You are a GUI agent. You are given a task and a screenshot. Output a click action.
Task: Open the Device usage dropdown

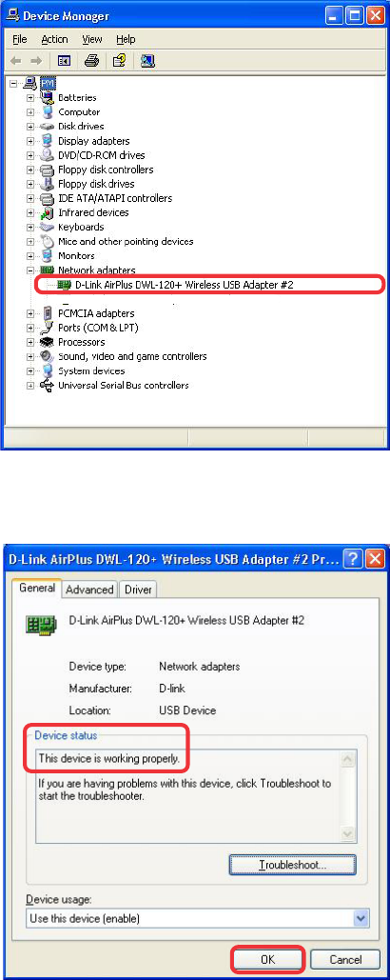(361, 918)
